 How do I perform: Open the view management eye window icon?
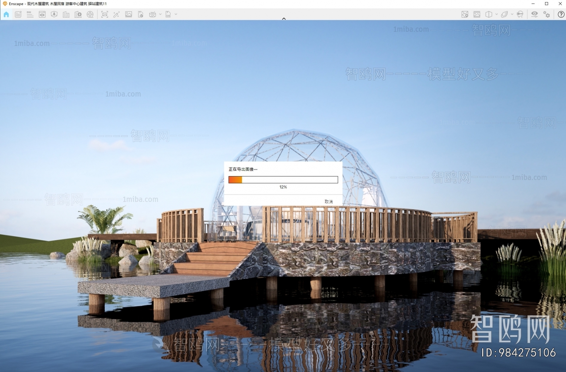click(42, 14)
